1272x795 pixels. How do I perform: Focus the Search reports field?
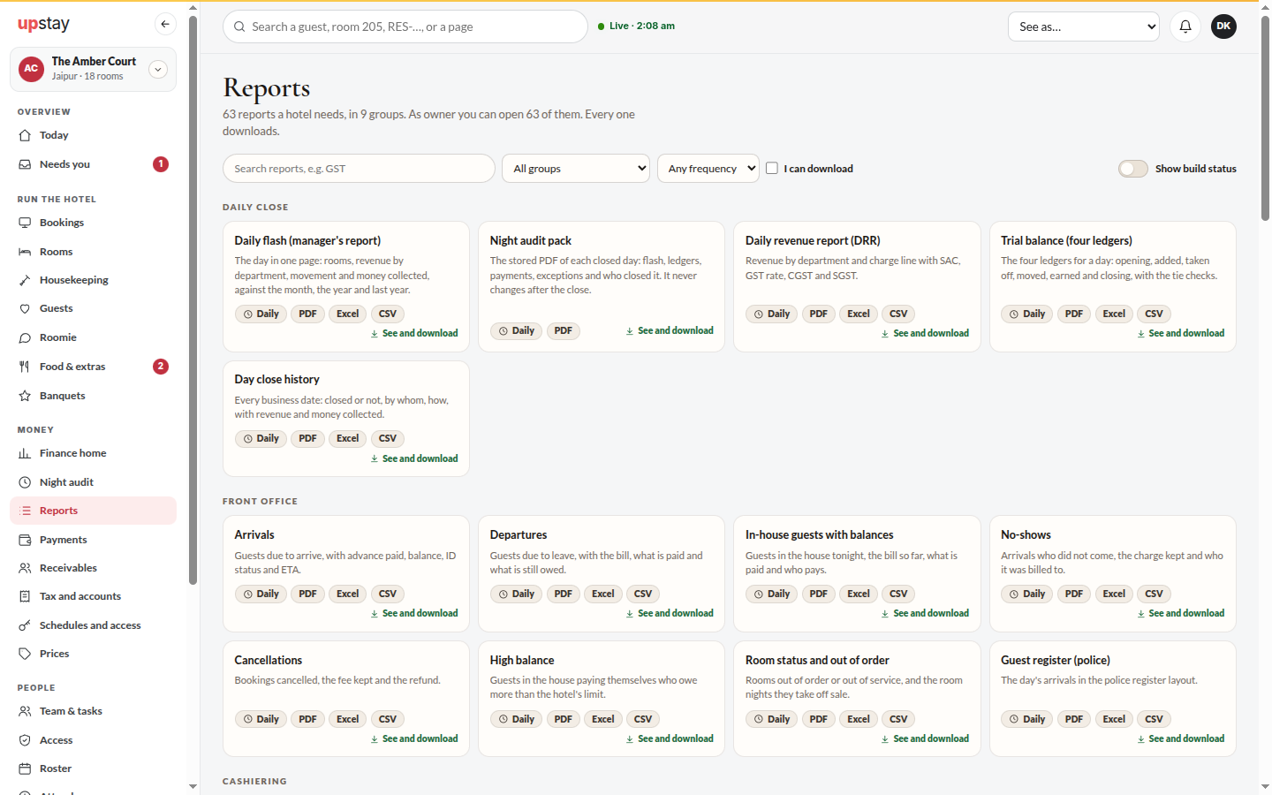click(x=359, y=169)
